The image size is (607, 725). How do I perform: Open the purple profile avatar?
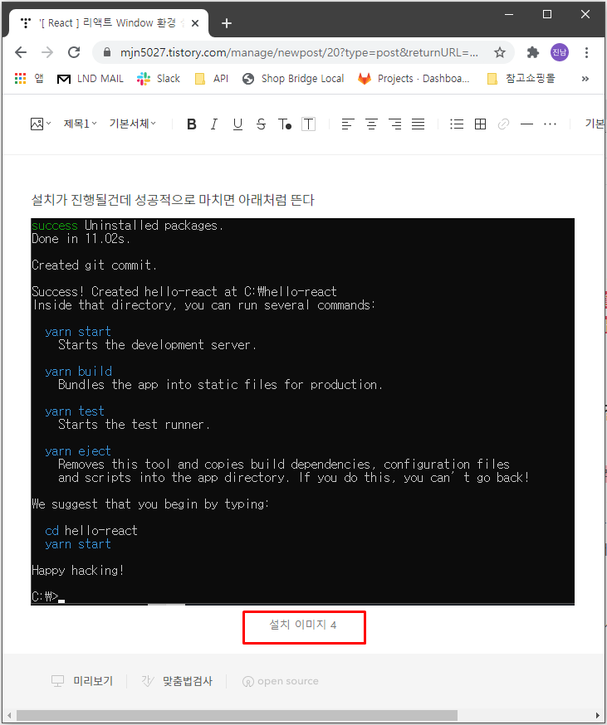[560, 52]
